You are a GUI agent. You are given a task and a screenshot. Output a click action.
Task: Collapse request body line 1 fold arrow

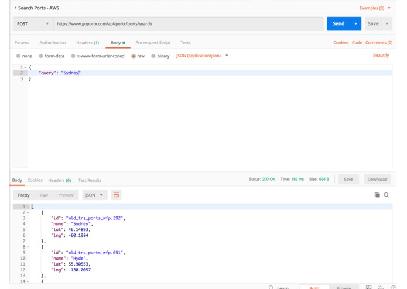pos(25,67)
